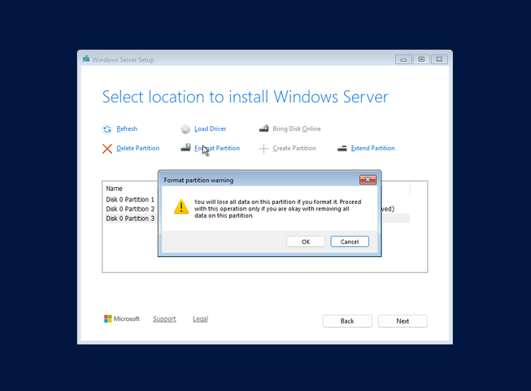Image resolution: width=531 pixels, height=391 pixels.
Task: Click the Create Partition label
Action: (x=294, y=148)
